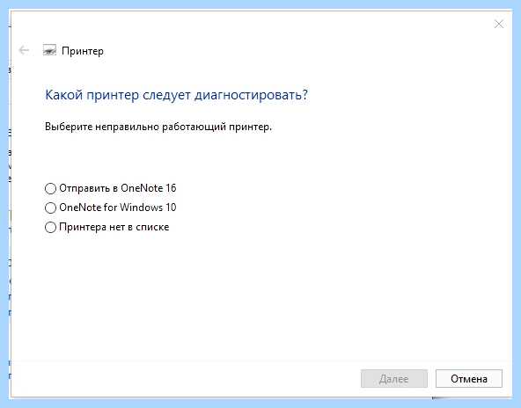Choose the "OneNote for Windows 10" printer option
This screenshot has width=521, height=408.
tap(50, 208)
